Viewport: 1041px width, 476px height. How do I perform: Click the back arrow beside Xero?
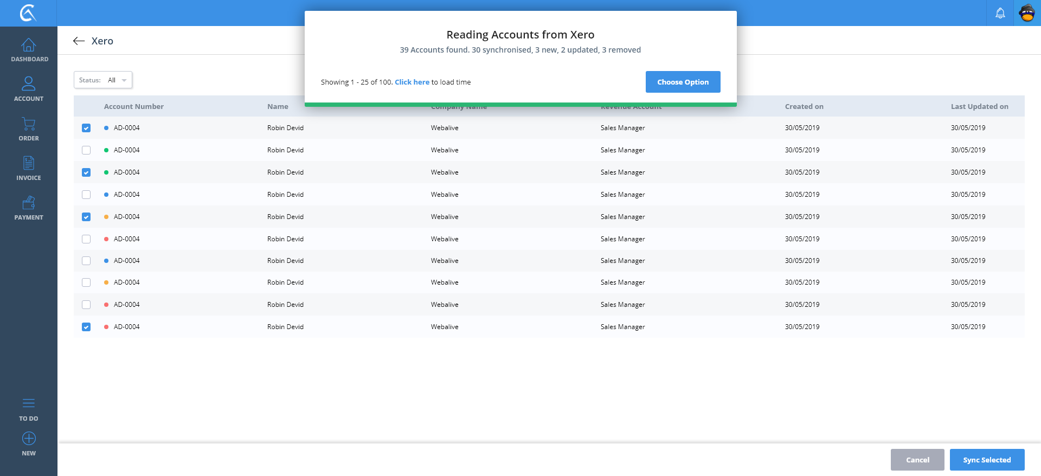pyautogui.click(x=79, y=41)
